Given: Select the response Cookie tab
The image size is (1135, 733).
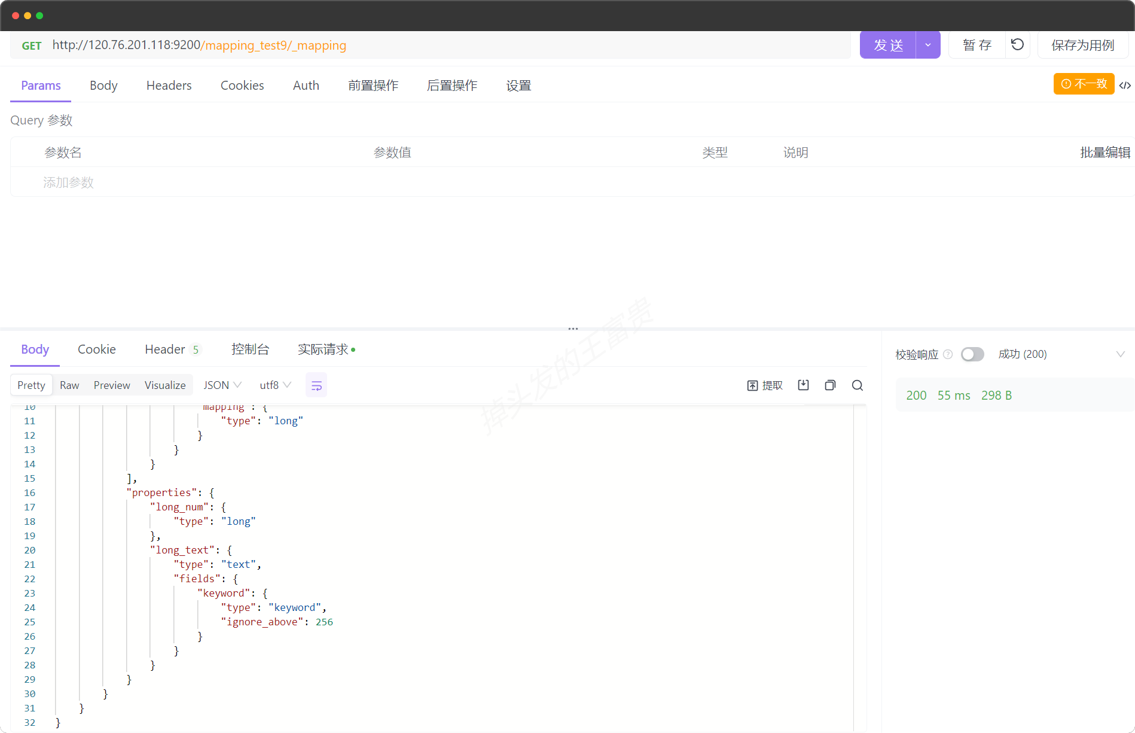Looking at the screenshot, I should (x=97, y=349).
